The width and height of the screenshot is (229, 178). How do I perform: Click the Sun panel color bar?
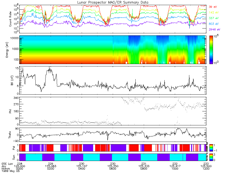tap(211, 157)
